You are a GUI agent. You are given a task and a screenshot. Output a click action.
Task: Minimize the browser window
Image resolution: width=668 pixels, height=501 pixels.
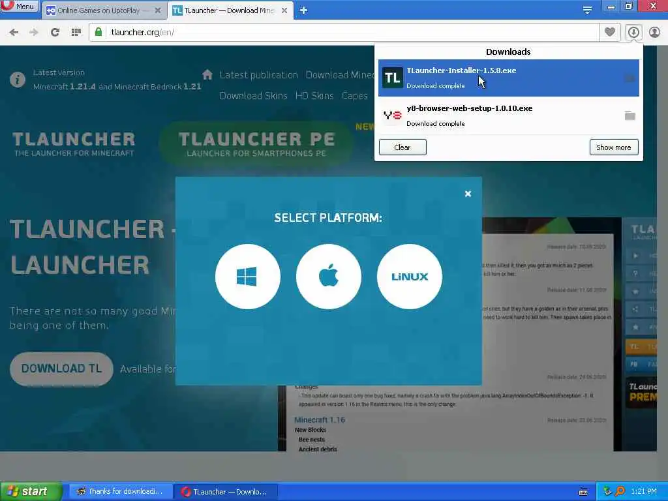pos(611,6)
